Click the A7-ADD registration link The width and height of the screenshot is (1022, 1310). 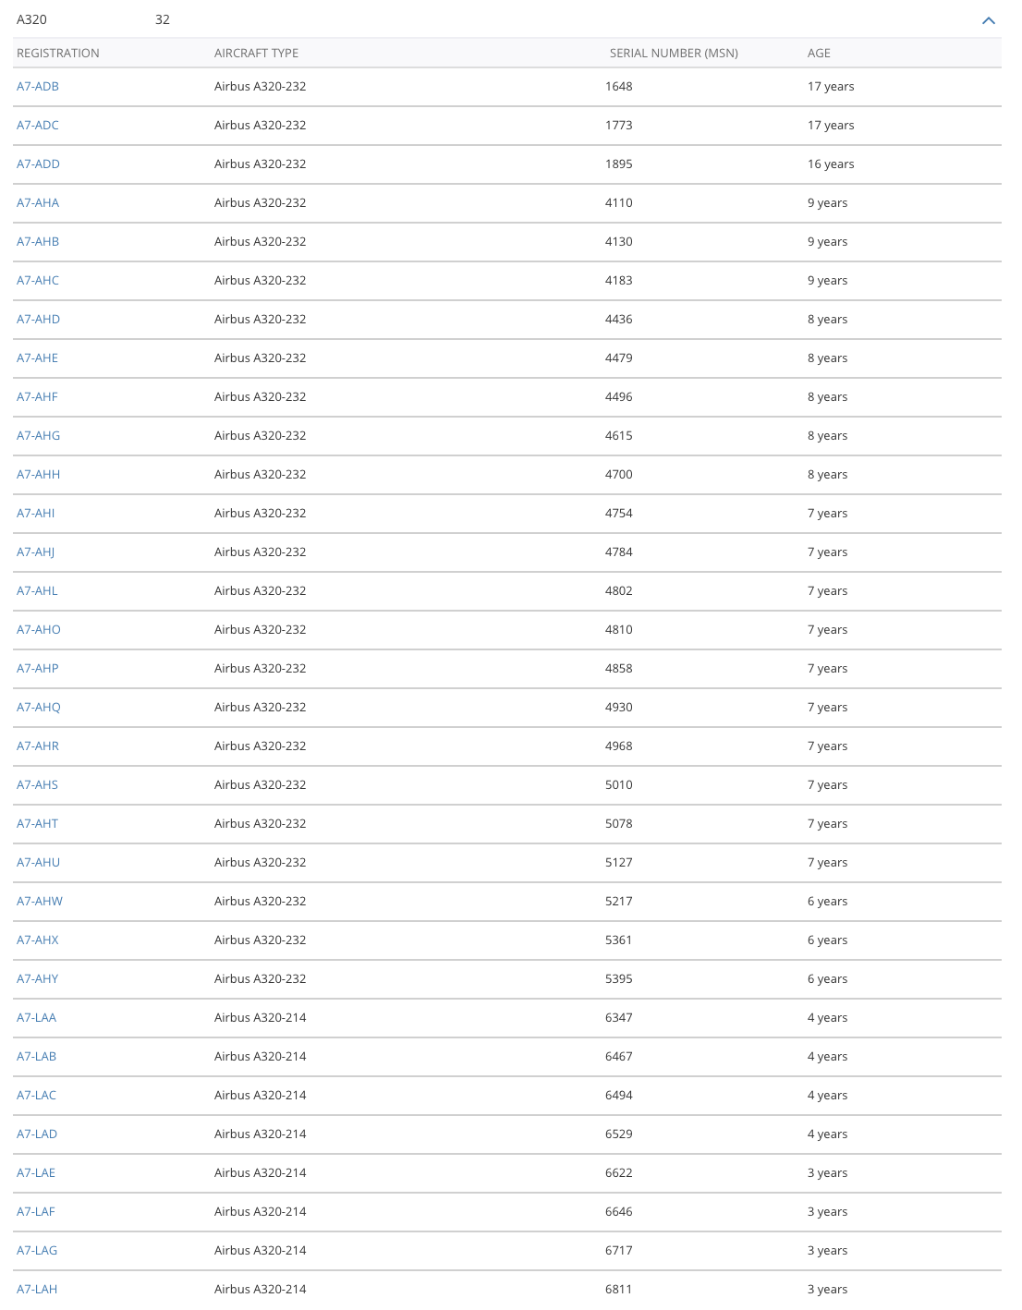(38, 164)
